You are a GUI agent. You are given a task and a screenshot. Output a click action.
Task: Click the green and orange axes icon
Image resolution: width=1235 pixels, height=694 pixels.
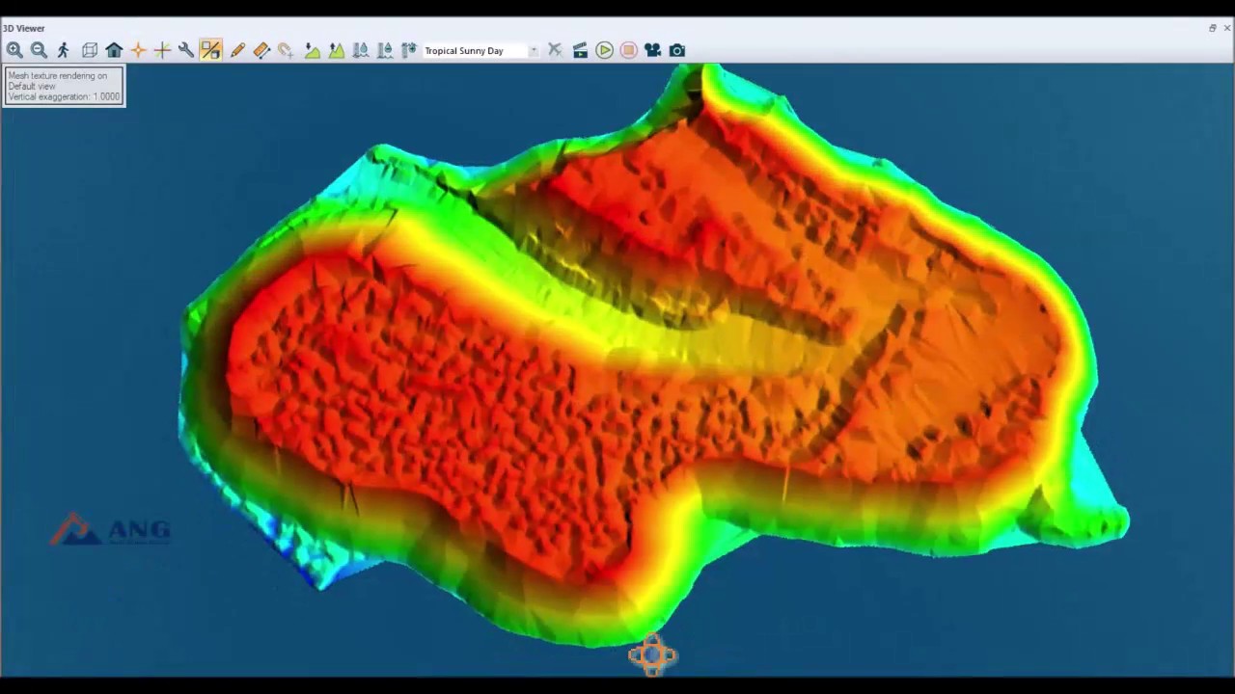(x=162, y=50)
